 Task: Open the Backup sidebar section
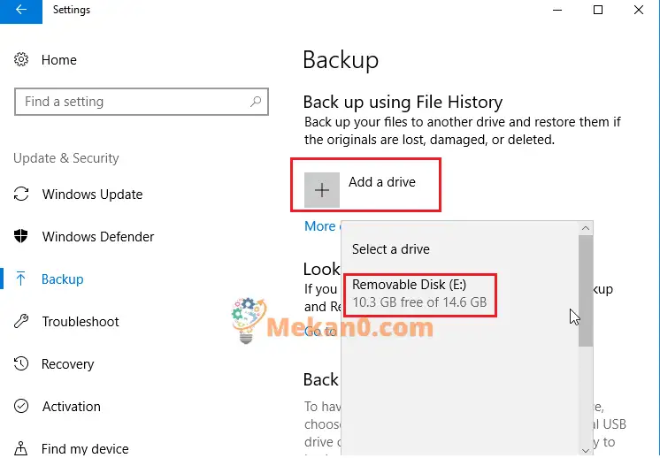pyautogui.click(x=62, y=279)
